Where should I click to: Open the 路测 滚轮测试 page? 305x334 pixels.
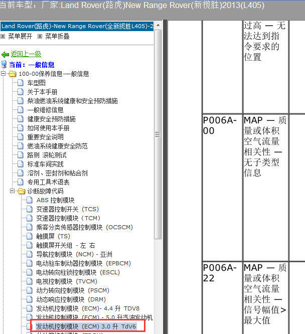tap(47, 155)
